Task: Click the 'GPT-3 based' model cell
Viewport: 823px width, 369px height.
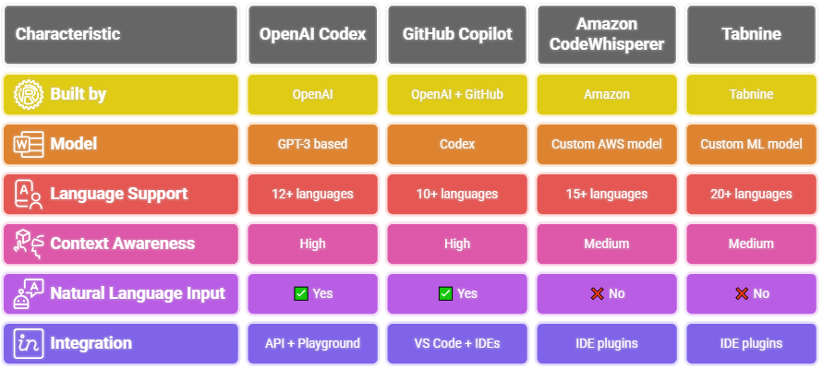Action: coord(313,144)
